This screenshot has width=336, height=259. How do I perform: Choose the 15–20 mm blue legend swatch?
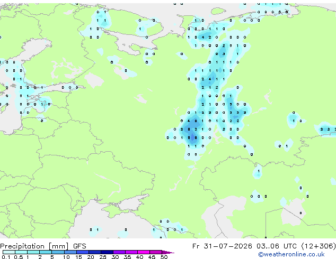[x=82, y=252]
